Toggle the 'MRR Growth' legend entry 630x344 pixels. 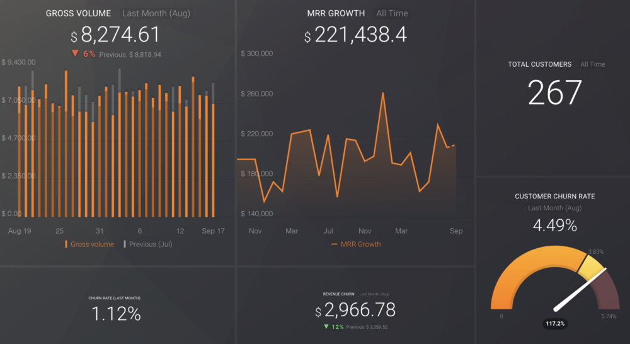point(356,244)
